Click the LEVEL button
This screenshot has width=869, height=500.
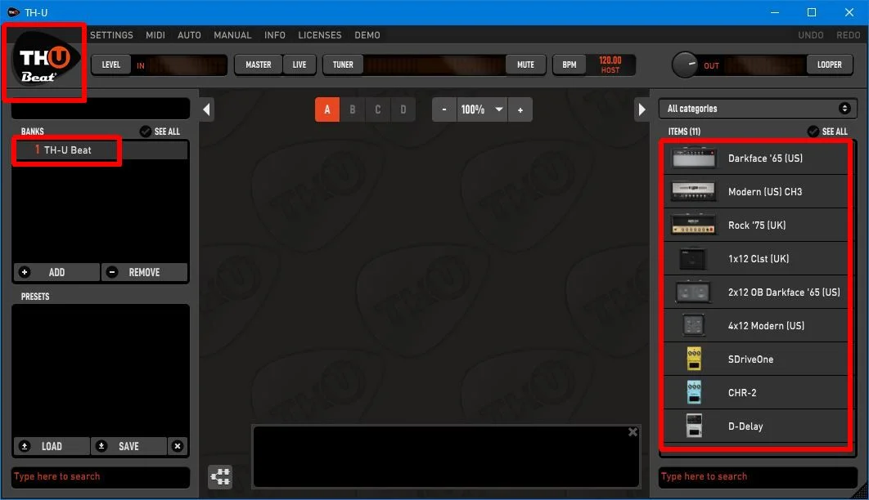(110, 65)
